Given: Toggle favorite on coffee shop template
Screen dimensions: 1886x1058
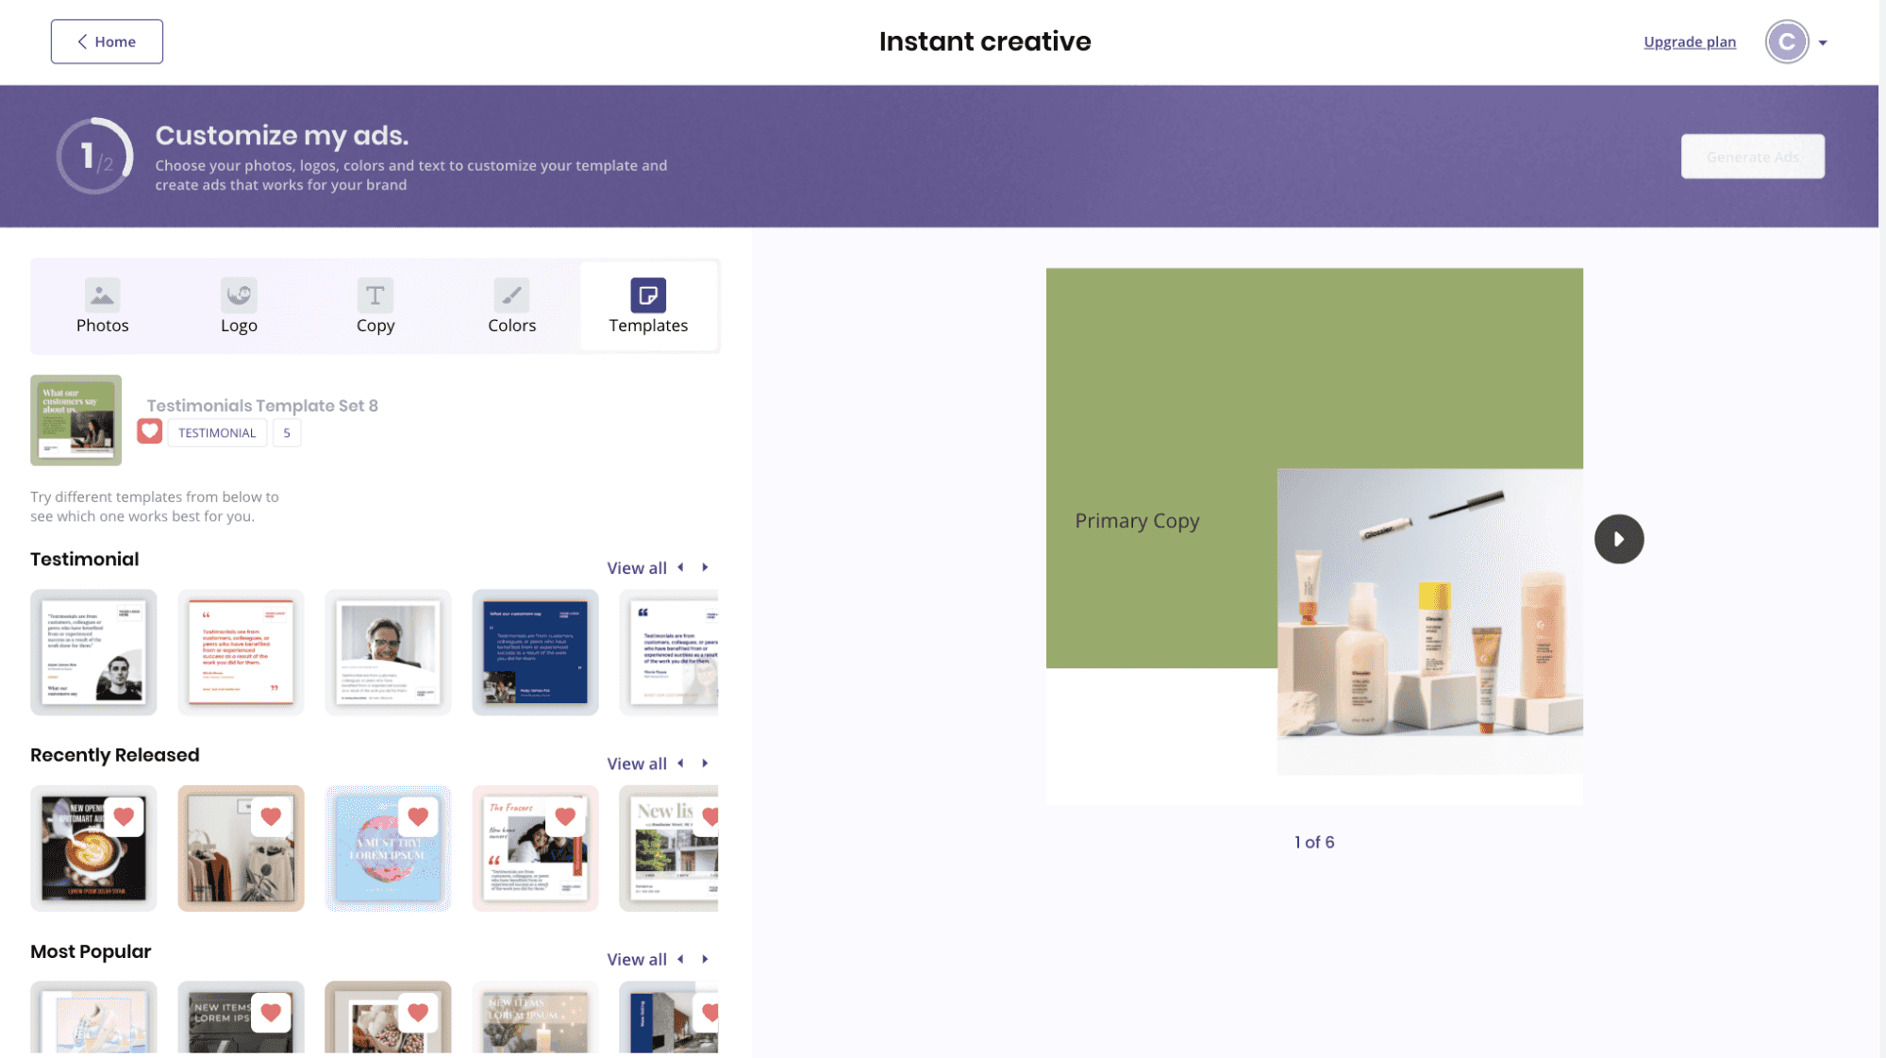Looking at the screenshot, I should click(x=123, y=815).
